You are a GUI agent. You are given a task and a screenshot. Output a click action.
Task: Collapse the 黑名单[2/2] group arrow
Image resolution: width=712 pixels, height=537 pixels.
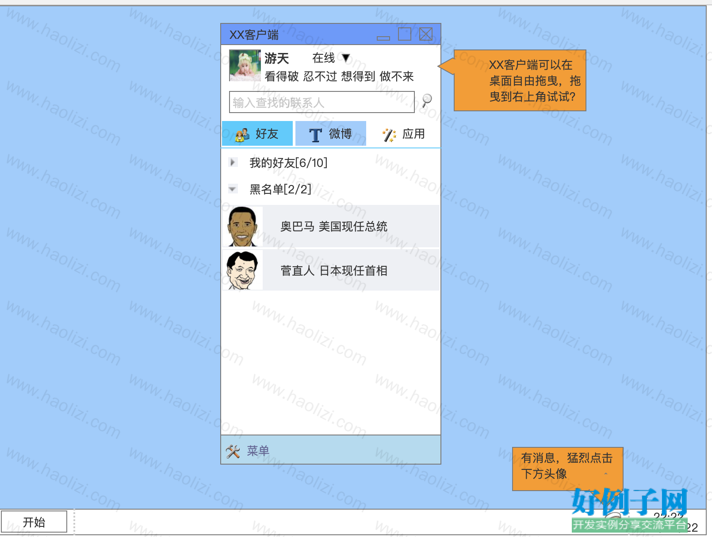click(233, 189)
